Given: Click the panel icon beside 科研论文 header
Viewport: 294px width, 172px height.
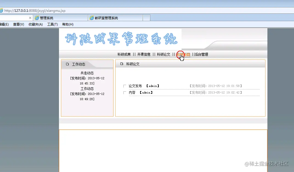Looking at the screenshot, I should click(121, 63).
